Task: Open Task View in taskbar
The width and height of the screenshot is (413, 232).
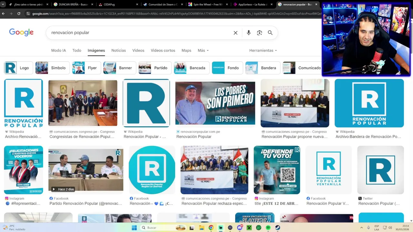Action: pos(192,228)
